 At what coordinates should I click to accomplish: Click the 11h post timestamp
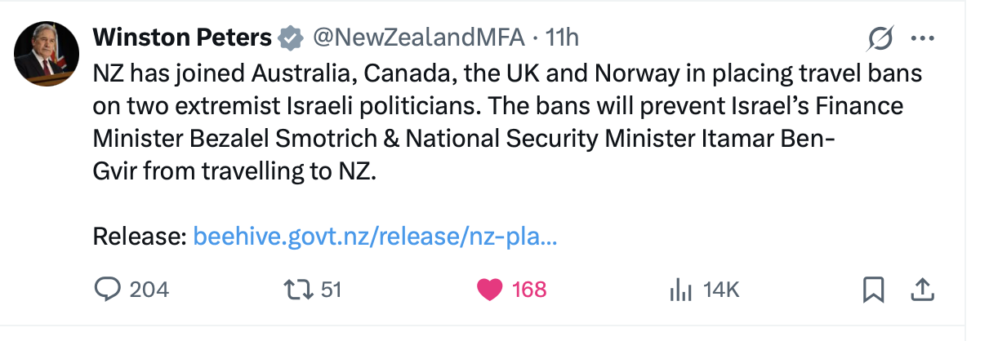[562, 38]
